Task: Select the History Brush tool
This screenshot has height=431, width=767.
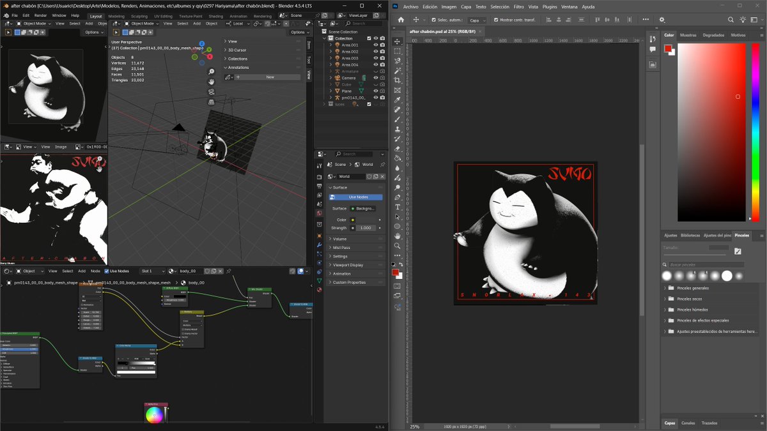Action: [x=398, y=139]
